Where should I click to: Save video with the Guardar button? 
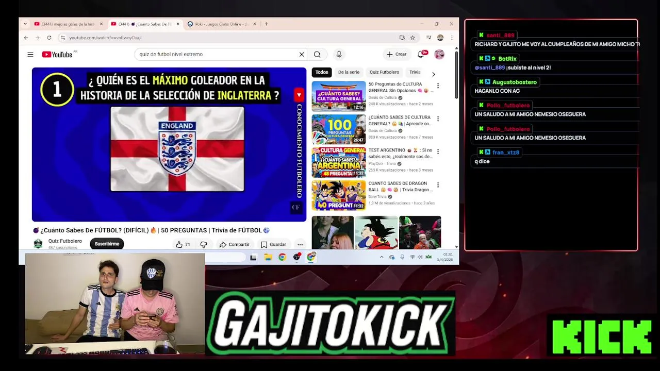(x=273, y=245)
